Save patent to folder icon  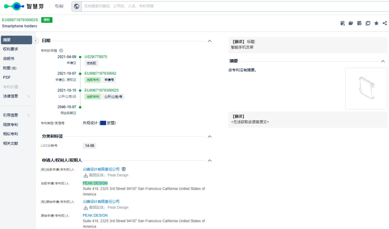351,23
